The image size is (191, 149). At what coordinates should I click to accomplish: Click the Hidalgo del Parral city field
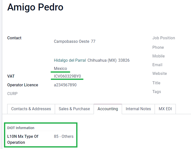click(70, 60)
